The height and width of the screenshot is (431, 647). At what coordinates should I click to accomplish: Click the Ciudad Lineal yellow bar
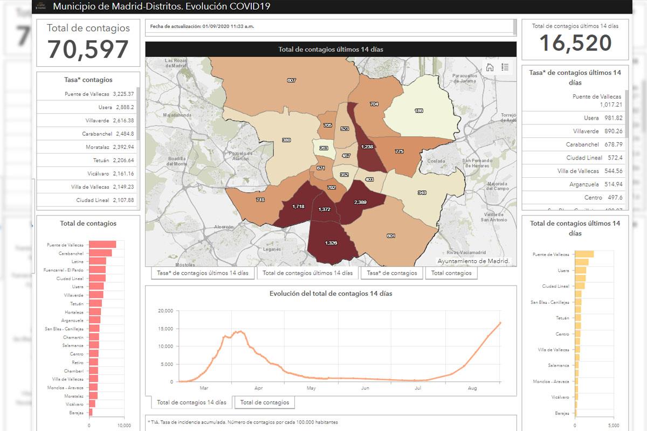point(579,286)
